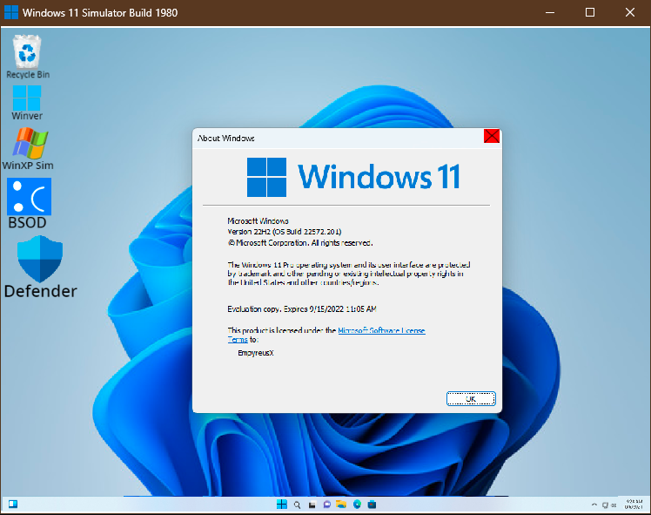This screenshot has height=515, width=651.
Task: Click the About Windows dialog title bar
Action: tap(339, 138)
